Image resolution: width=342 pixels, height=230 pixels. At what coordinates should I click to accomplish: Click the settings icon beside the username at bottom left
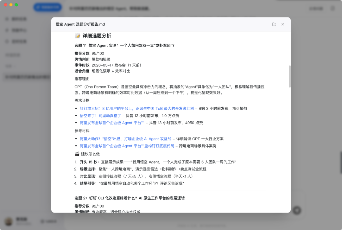[42, 221]
